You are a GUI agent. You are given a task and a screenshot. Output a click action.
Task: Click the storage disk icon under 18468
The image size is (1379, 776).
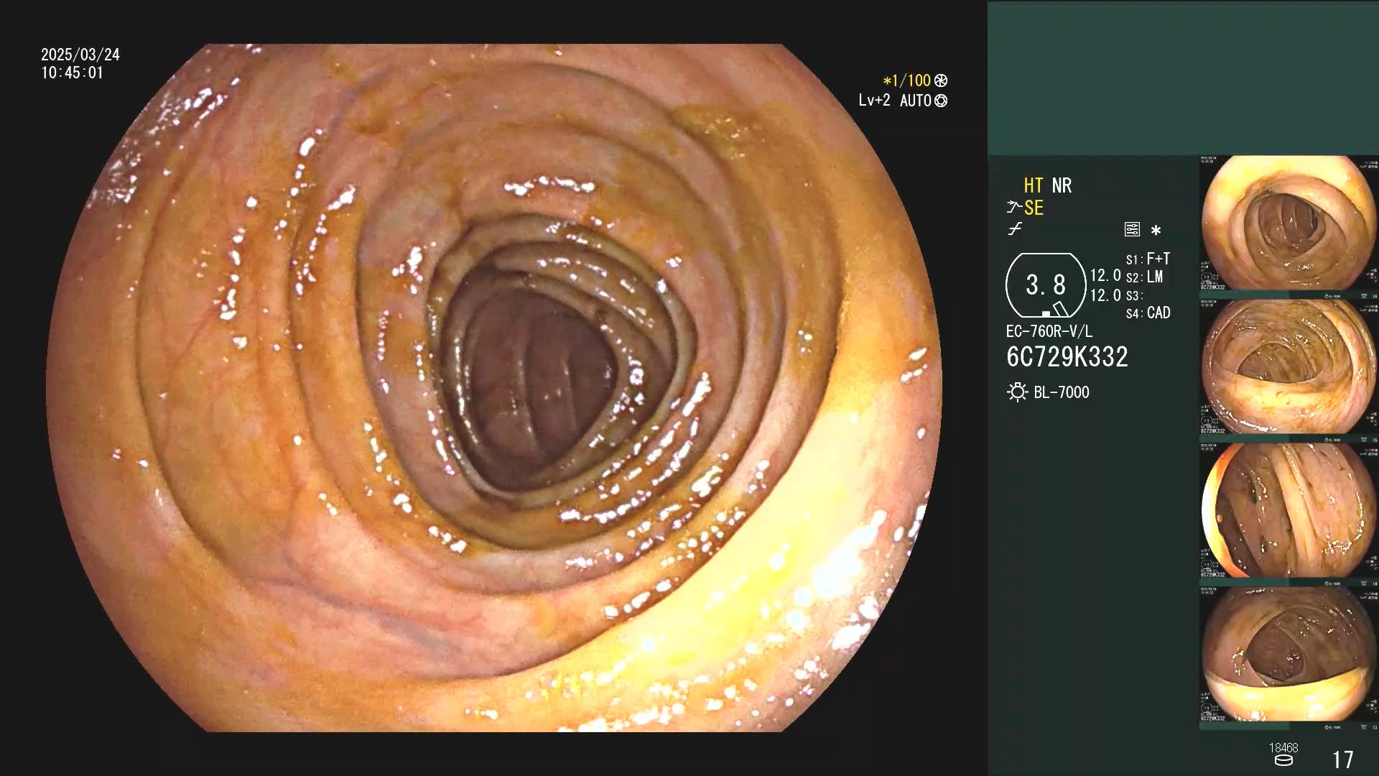(1283, 760)
